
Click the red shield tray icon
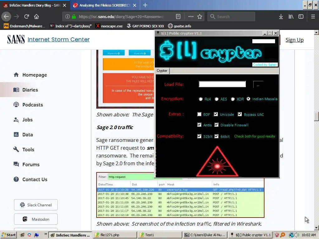(277, 235)
